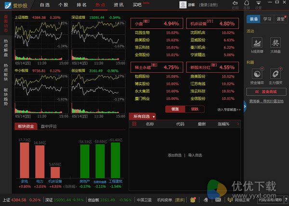Click the 返回 back arrow icon

(235, 3)
